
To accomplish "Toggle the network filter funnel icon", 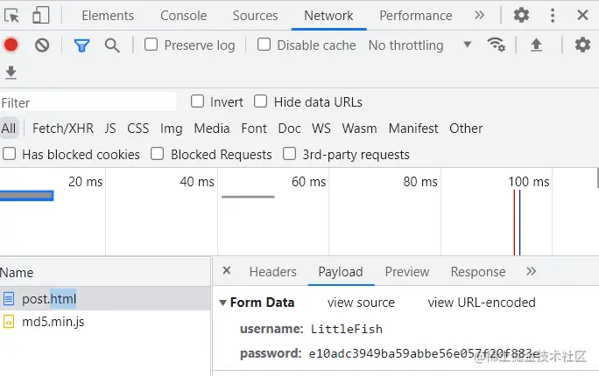I will click(81, 45).
